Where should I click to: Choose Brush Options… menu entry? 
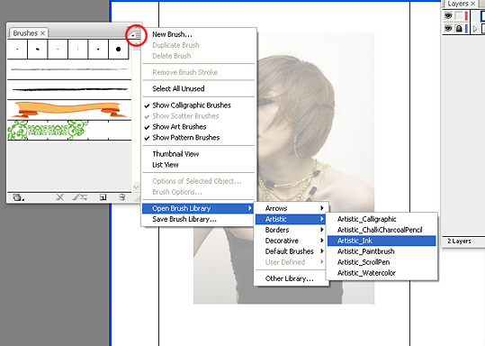click(x=199, y=192)
